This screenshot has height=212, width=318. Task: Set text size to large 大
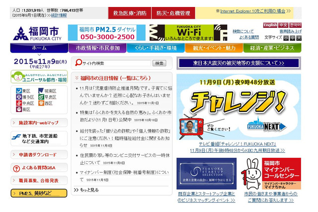click(299, 38)
